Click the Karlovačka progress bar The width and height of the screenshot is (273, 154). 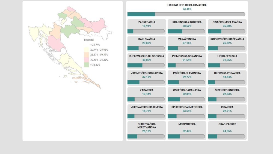point(146,48)
